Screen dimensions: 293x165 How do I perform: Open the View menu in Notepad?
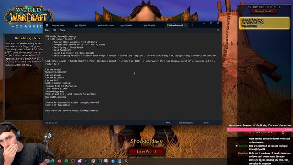[63, 30]
